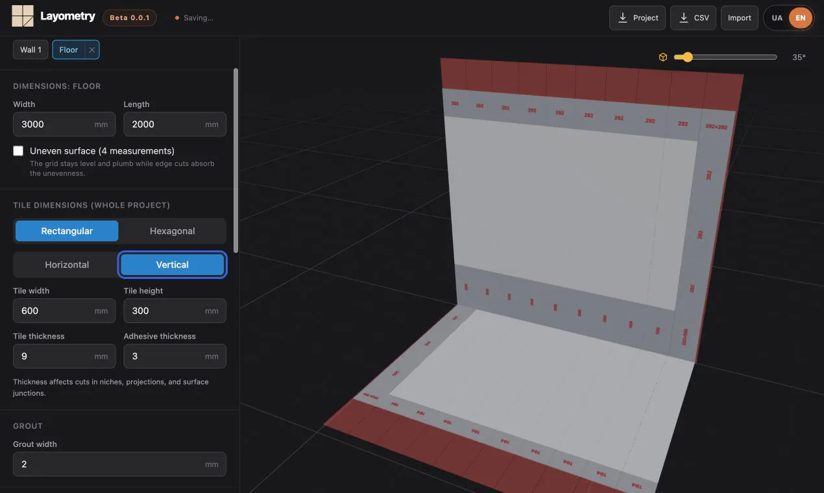The width and height of the screenshot is (824, 493).
Task: Click the Floor Length input field
Action: click(x=175, y=125)
